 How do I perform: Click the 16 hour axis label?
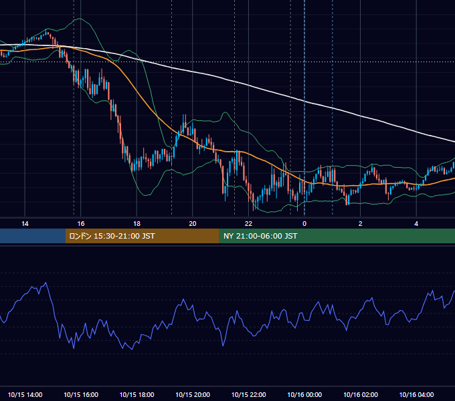[x=81, y=224]
